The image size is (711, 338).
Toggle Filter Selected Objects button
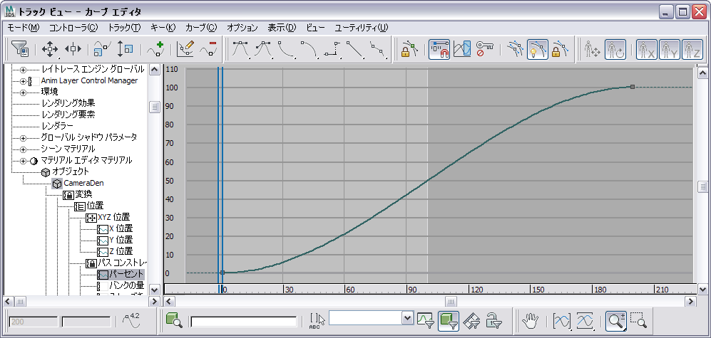pos(449,320)
